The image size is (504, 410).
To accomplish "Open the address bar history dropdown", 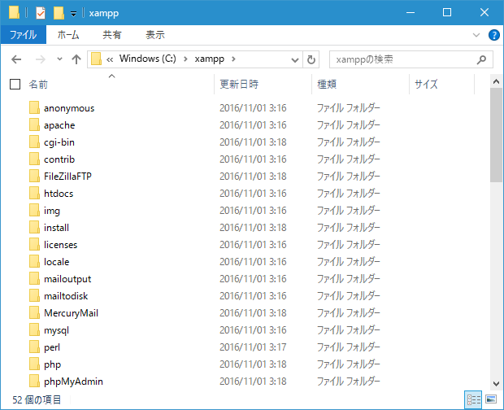I will (x=295, y=60).
